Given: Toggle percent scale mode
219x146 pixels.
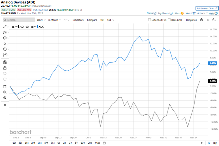Looking at the screenshot, I should [x=209, y=143].
